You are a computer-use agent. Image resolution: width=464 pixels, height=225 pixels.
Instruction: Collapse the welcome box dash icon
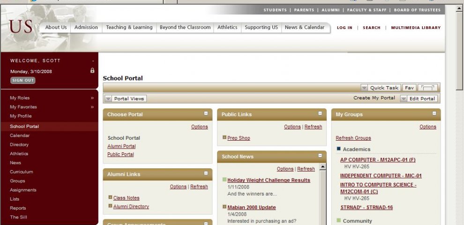93,61
